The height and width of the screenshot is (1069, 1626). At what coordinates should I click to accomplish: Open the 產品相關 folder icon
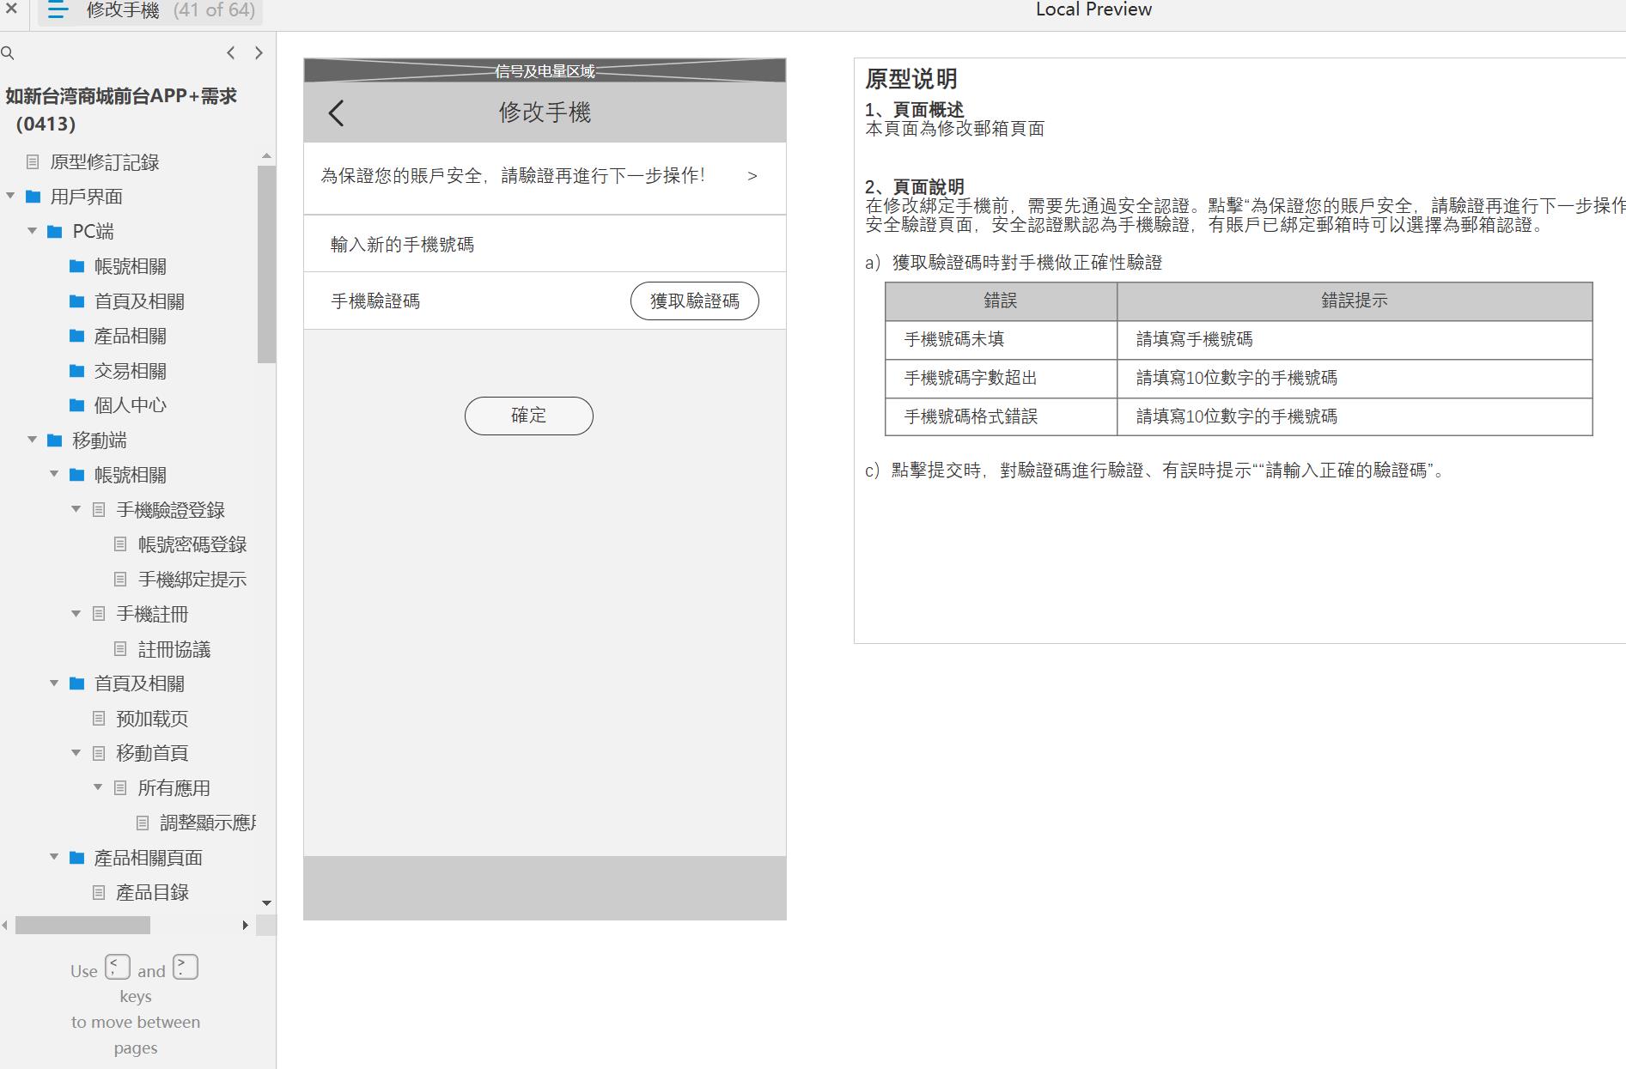[76, 336]
